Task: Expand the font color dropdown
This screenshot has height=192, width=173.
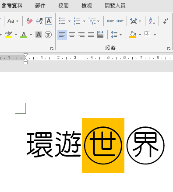Action: [31, 35]
